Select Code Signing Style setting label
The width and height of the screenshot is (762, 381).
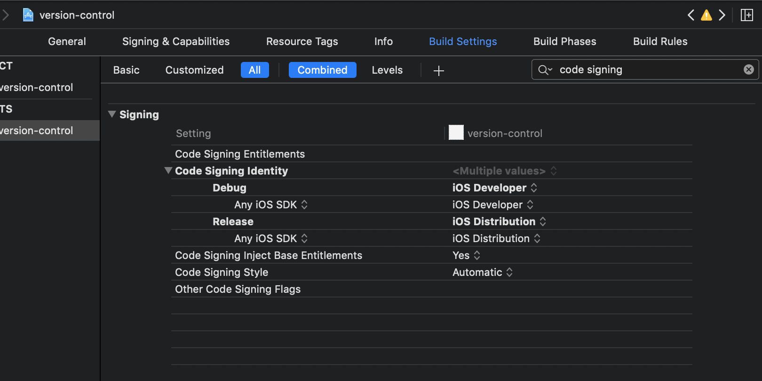222,272
